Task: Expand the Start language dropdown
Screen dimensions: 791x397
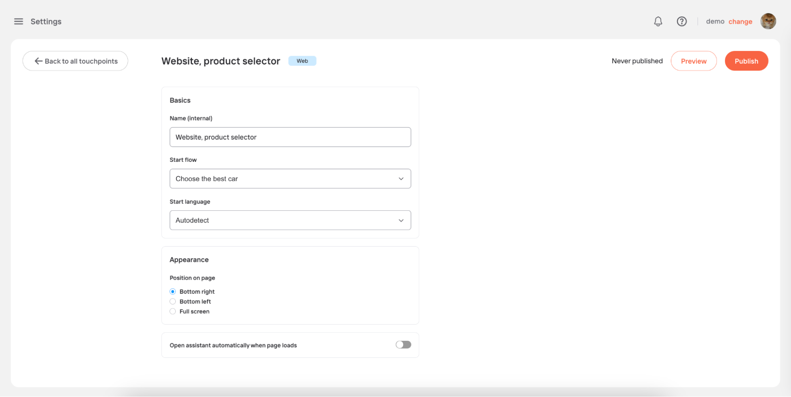Action: [290, 220]
